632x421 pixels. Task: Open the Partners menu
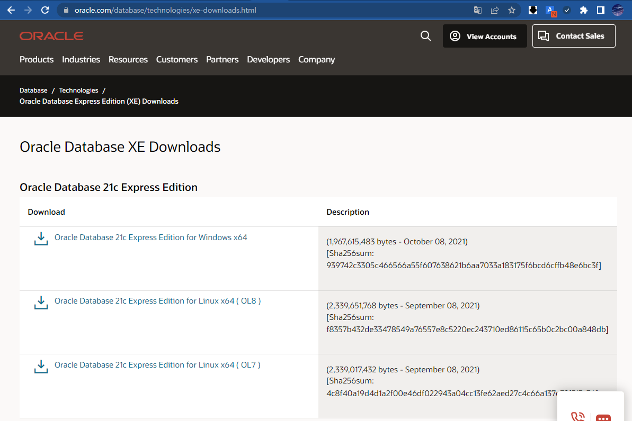pyautogui.click(x=222, y=60)
